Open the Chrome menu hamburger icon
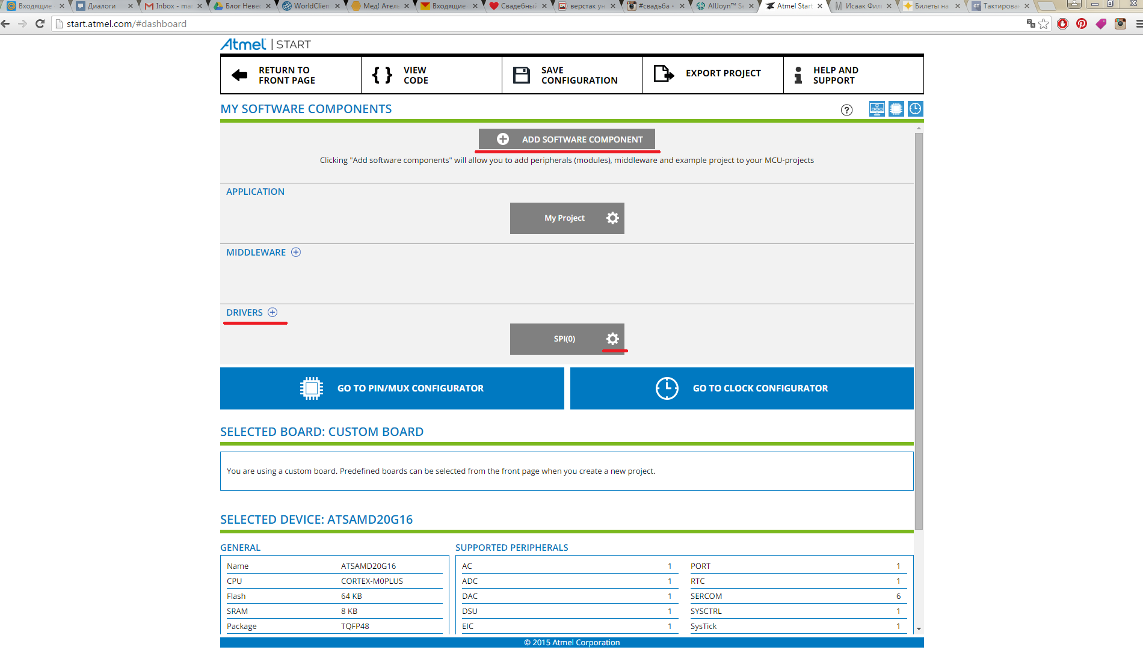 point(1138,24)
